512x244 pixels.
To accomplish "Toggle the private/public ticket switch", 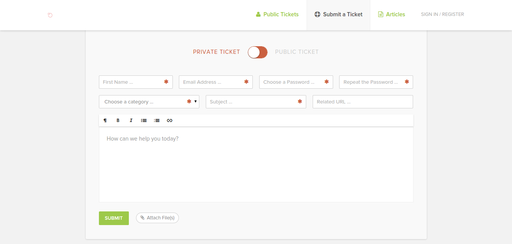I will (x=258, y=52).
